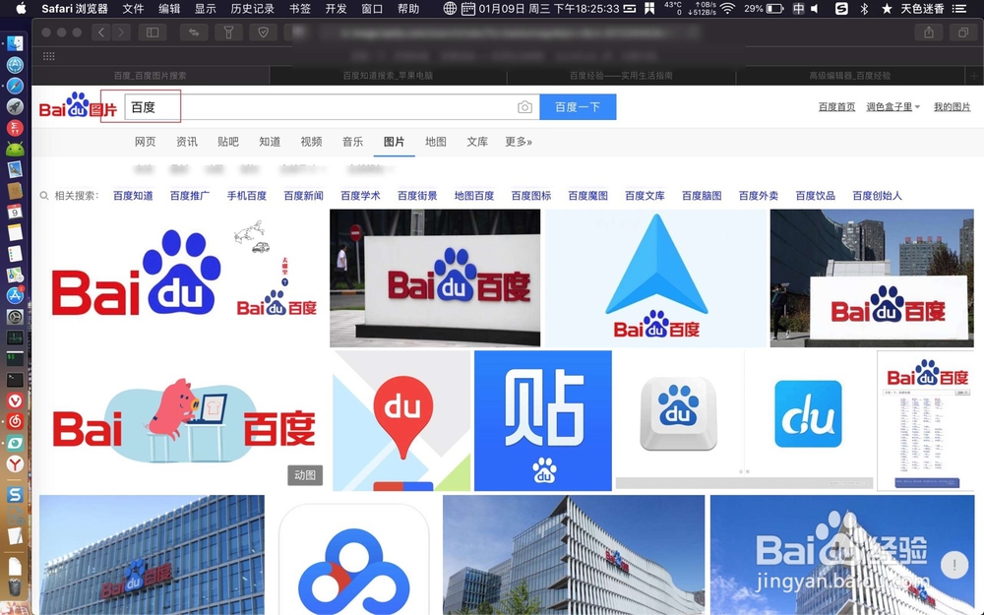
Task: Open the App Store icon in the Dock
Action: click(x=15, y=295)
